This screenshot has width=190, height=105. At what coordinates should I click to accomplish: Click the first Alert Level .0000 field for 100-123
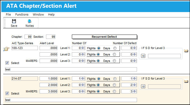click(48, 48)
